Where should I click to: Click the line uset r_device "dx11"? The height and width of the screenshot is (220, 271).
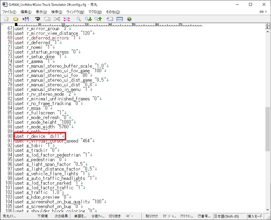click(x=40, y=136)
